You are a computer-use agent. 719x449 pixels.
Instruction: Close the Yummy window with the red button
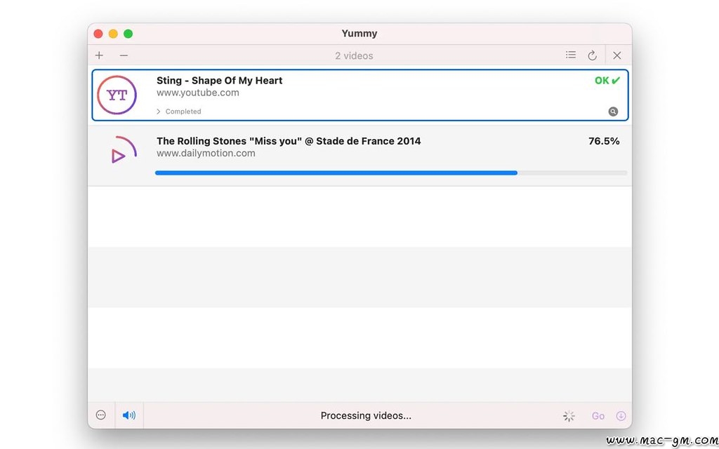(x=98, y=34)
